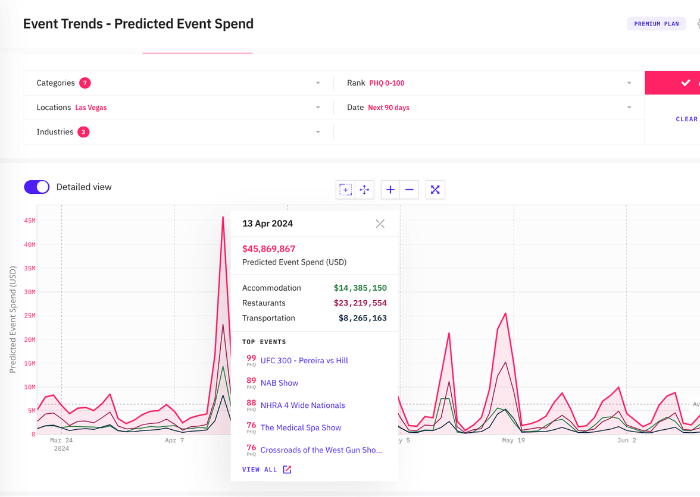The height and width of the screenshot is (497, 700).
Task: Dismiss the 13 Apr tooltip via its X icon
Action: coord(380,224)
